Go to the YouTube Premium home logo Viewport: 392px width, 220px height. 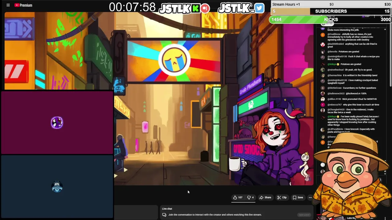[23, 5]
